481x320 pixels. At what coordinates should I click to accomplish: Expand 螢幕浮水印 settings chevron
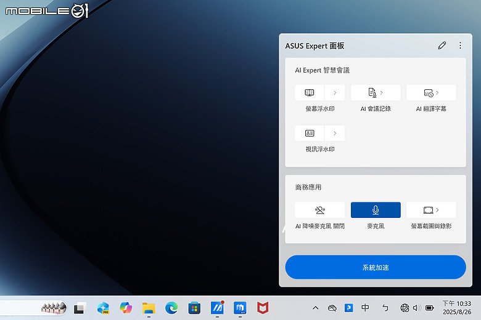point(335,93)
